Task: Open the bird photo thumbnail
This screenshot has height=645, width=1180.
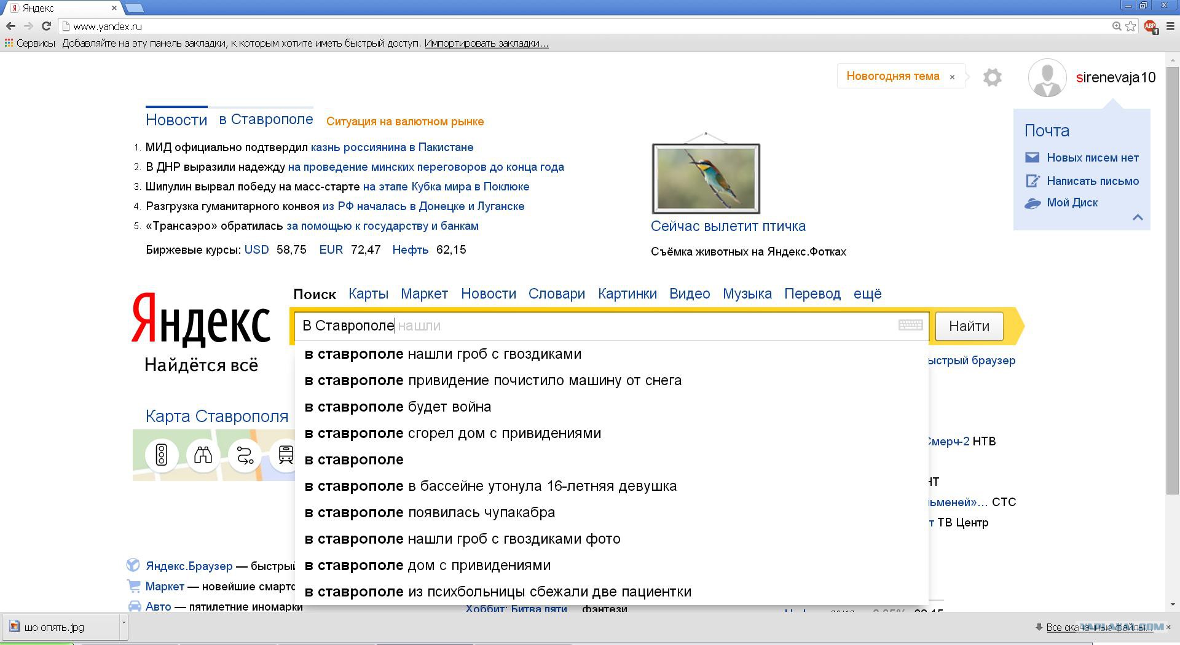Action: (706, 178)
